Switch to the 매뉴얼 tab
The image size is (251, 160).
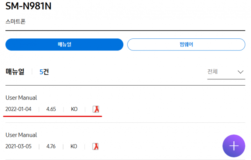(x=64, y=44)
